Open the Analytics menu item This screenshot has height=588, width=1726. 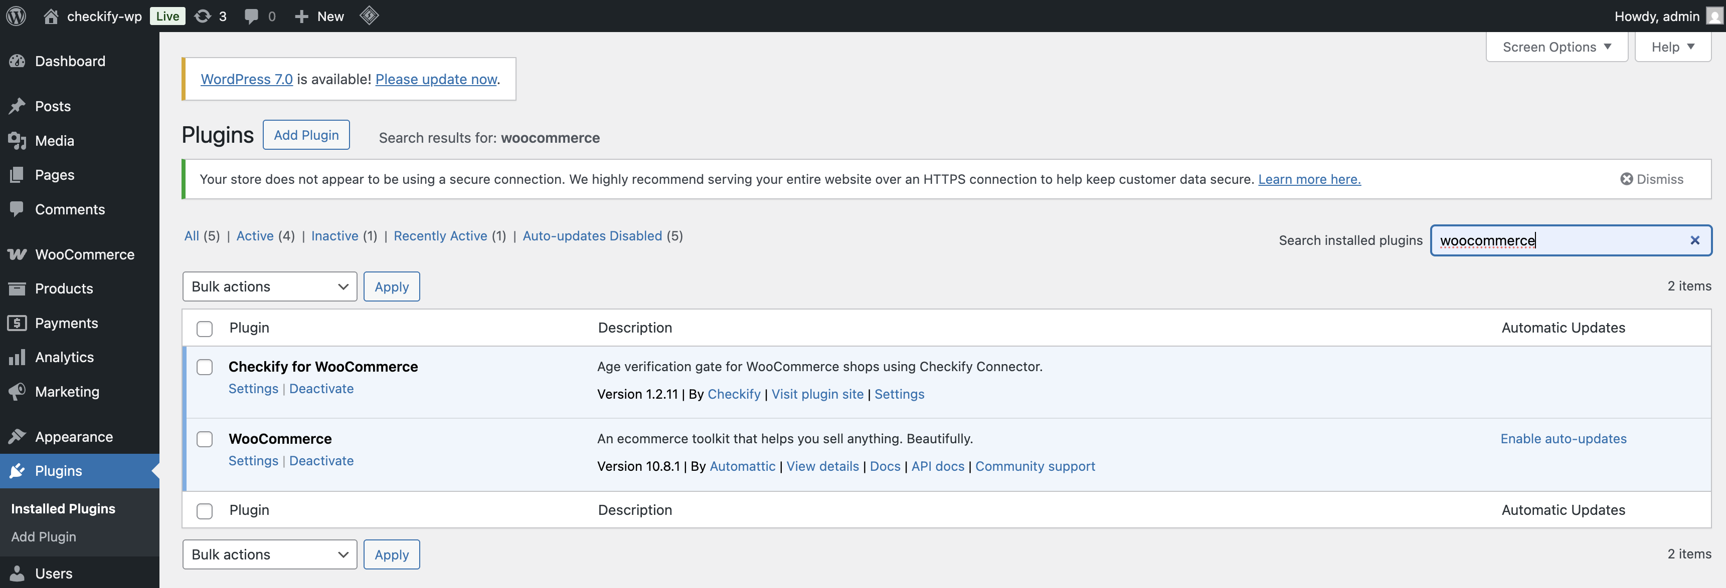[x=80, y=357]
